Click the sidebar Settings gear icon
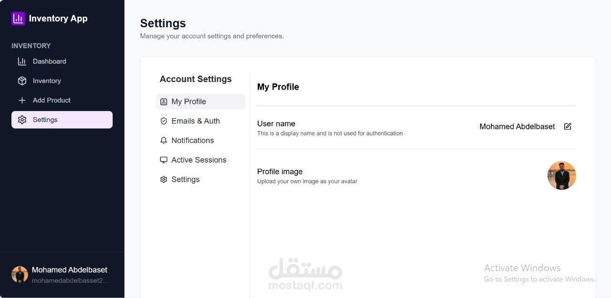Viewport: 611px width, 298px height. (x=22, y=120)
